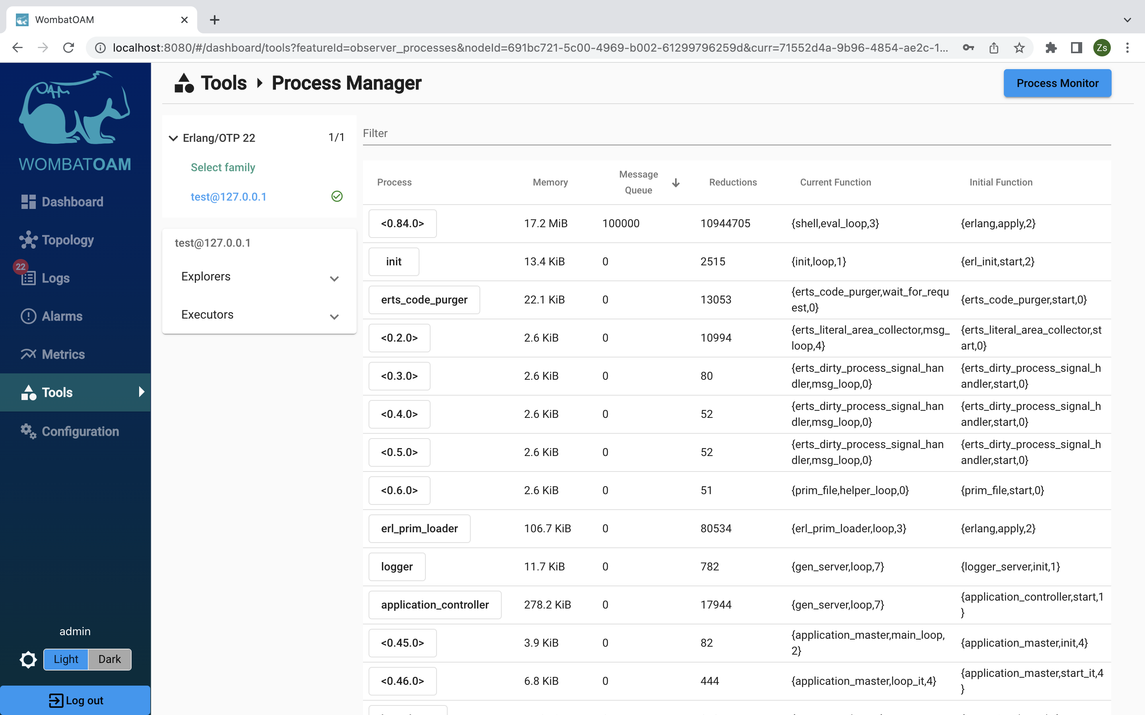Screen dimensions: 1145x715
Task: Sort by Message Queue arrow
Action: 675,183
